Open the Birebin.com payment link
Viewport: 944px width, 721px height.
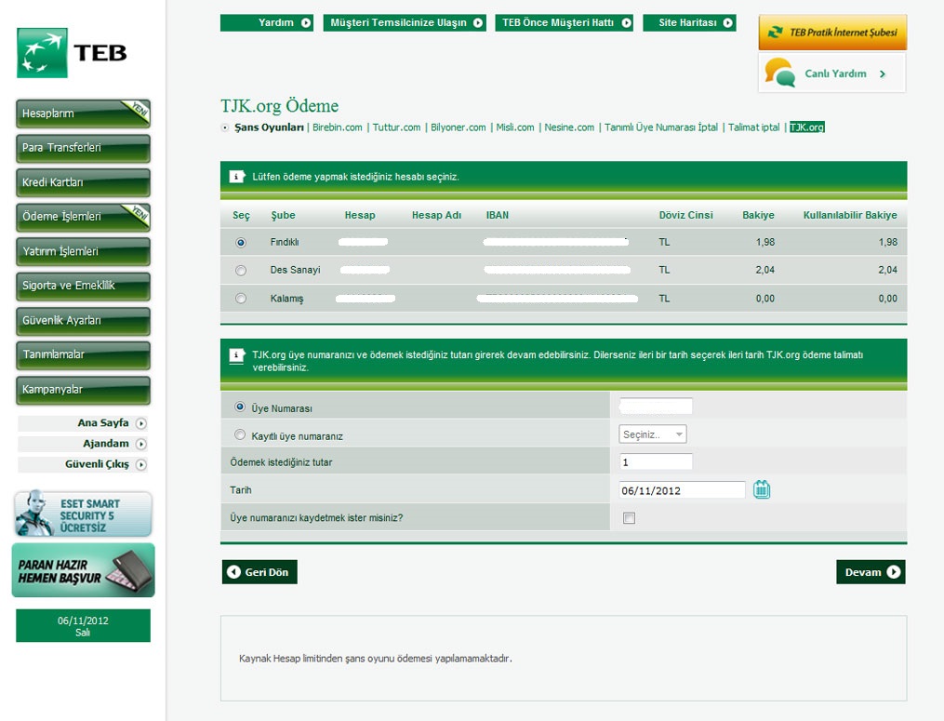337,127
